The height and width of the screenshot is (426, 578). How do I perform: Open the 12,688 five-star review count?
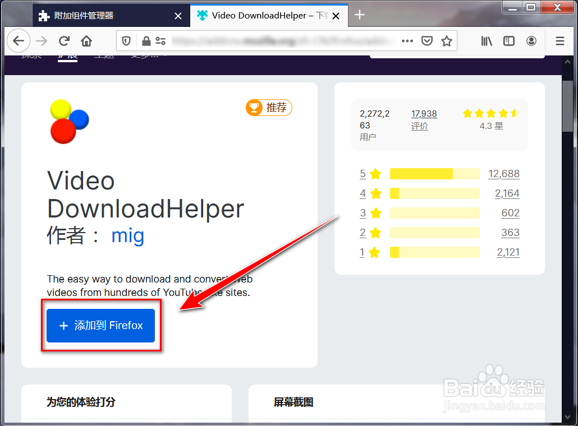point(504,174)
